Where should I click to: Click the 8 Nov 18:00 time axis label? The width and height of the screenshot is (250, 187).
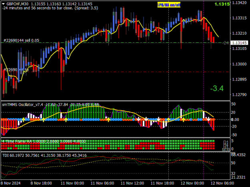click(41, 183)
